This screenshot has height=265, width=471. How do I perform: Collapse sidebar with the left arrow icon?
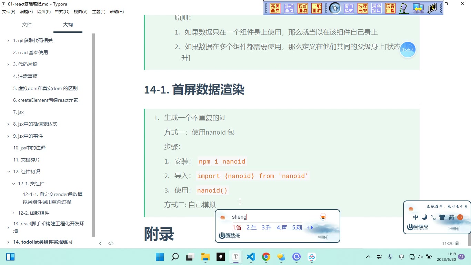pyautogui.click(x=100, y=243)
